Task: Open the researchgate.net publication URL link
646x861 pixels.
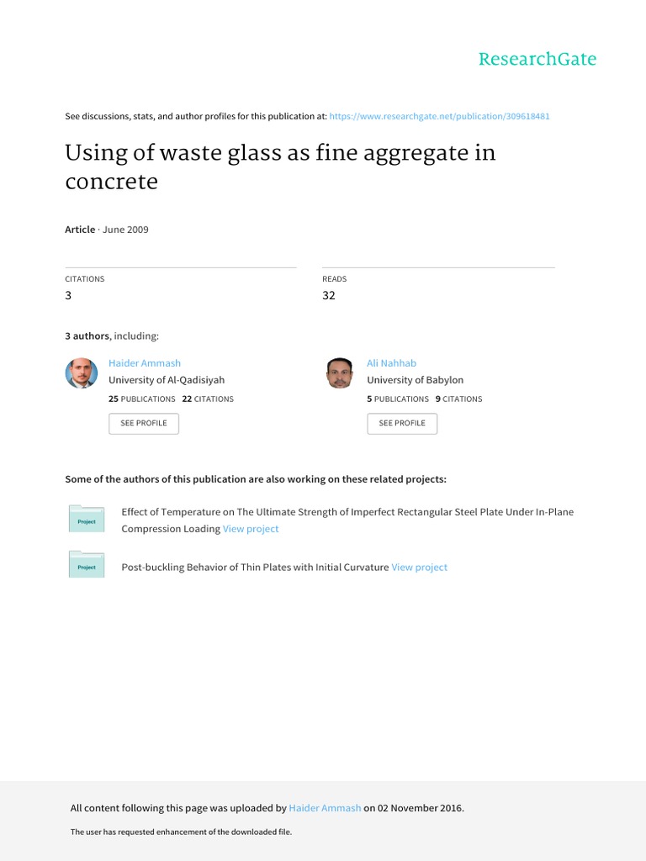Action: tap(439, 116)
